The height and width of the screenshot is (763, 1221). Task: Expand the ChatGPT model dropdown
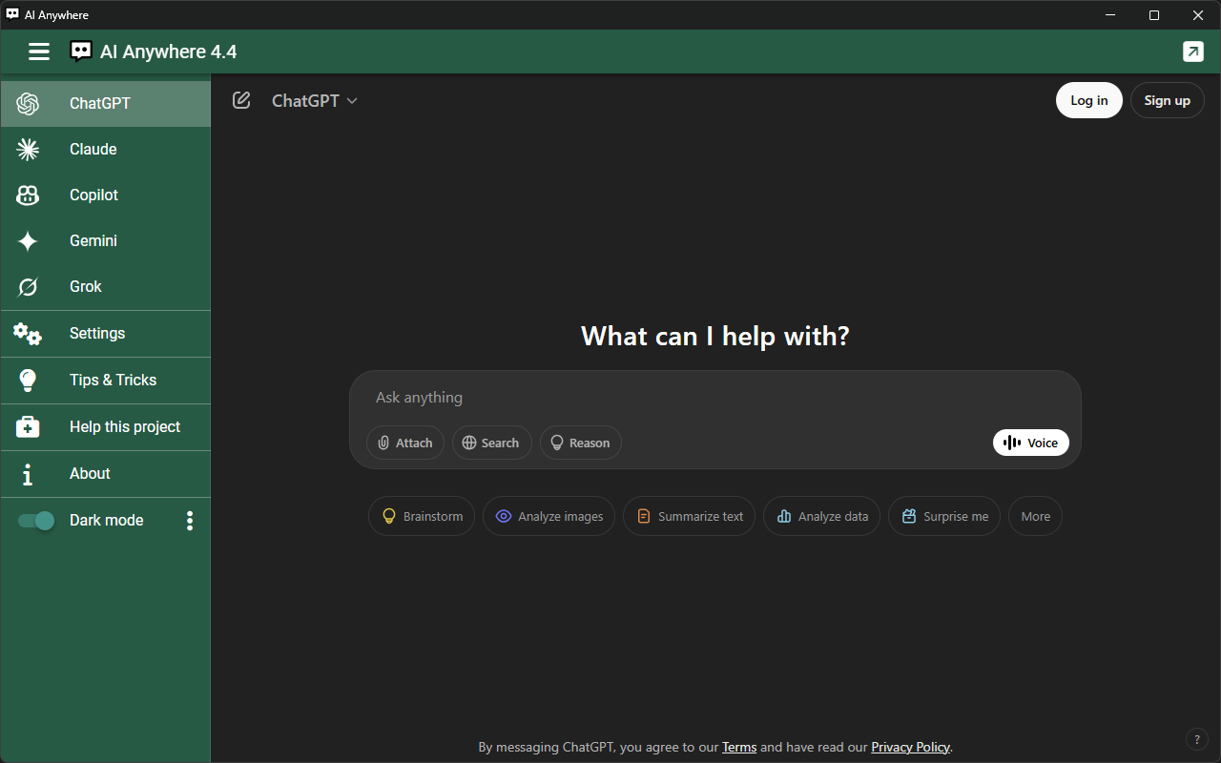[314, 100]
